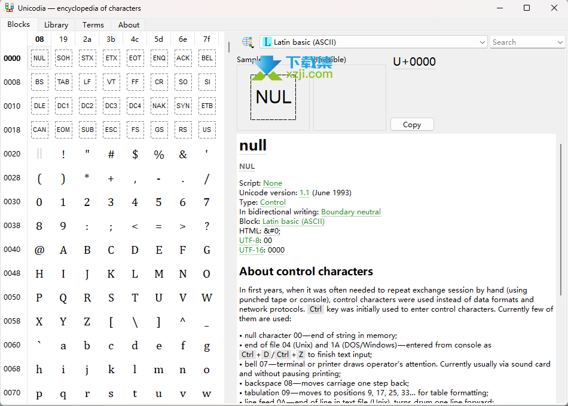This screenshot has height=406, width=568.
Task: Select the $ character cell
Action: tap(135, 154)
